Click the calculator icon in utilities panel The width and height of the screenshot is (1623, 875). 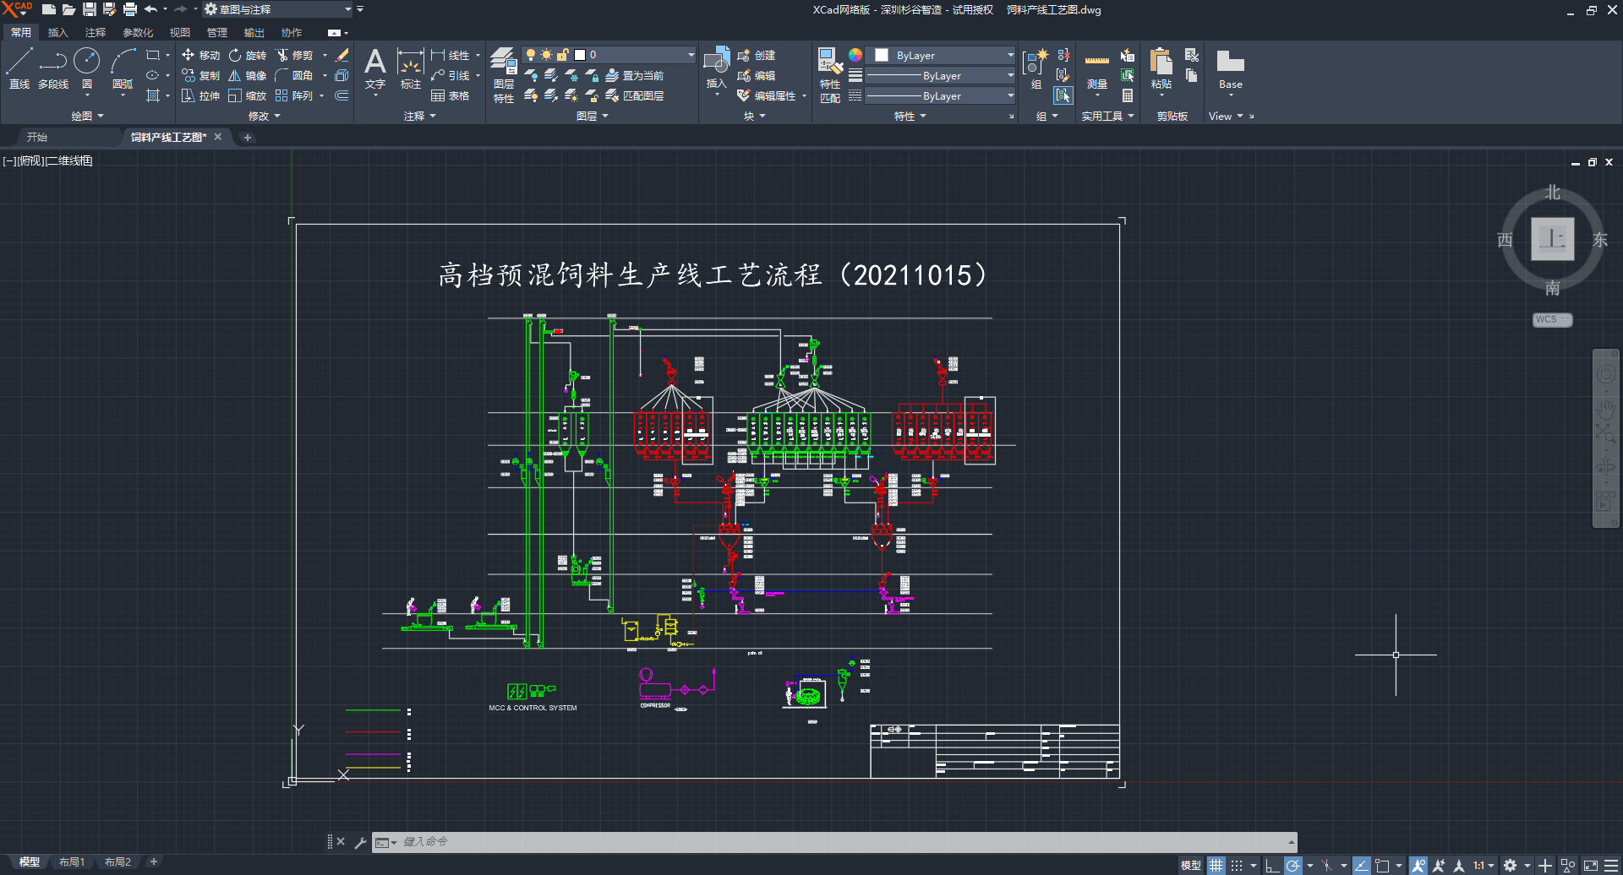click(x=1127, y=95)
